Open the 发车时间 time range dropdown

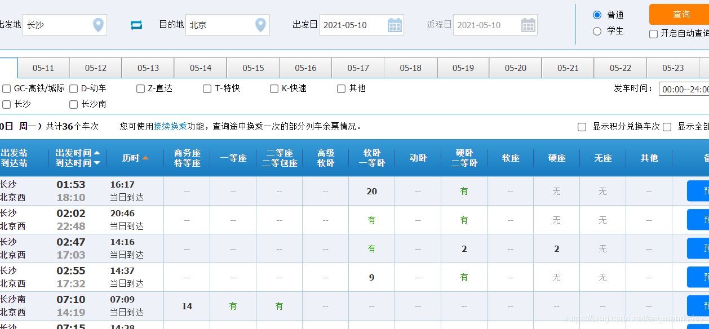(x=684, y=89)
